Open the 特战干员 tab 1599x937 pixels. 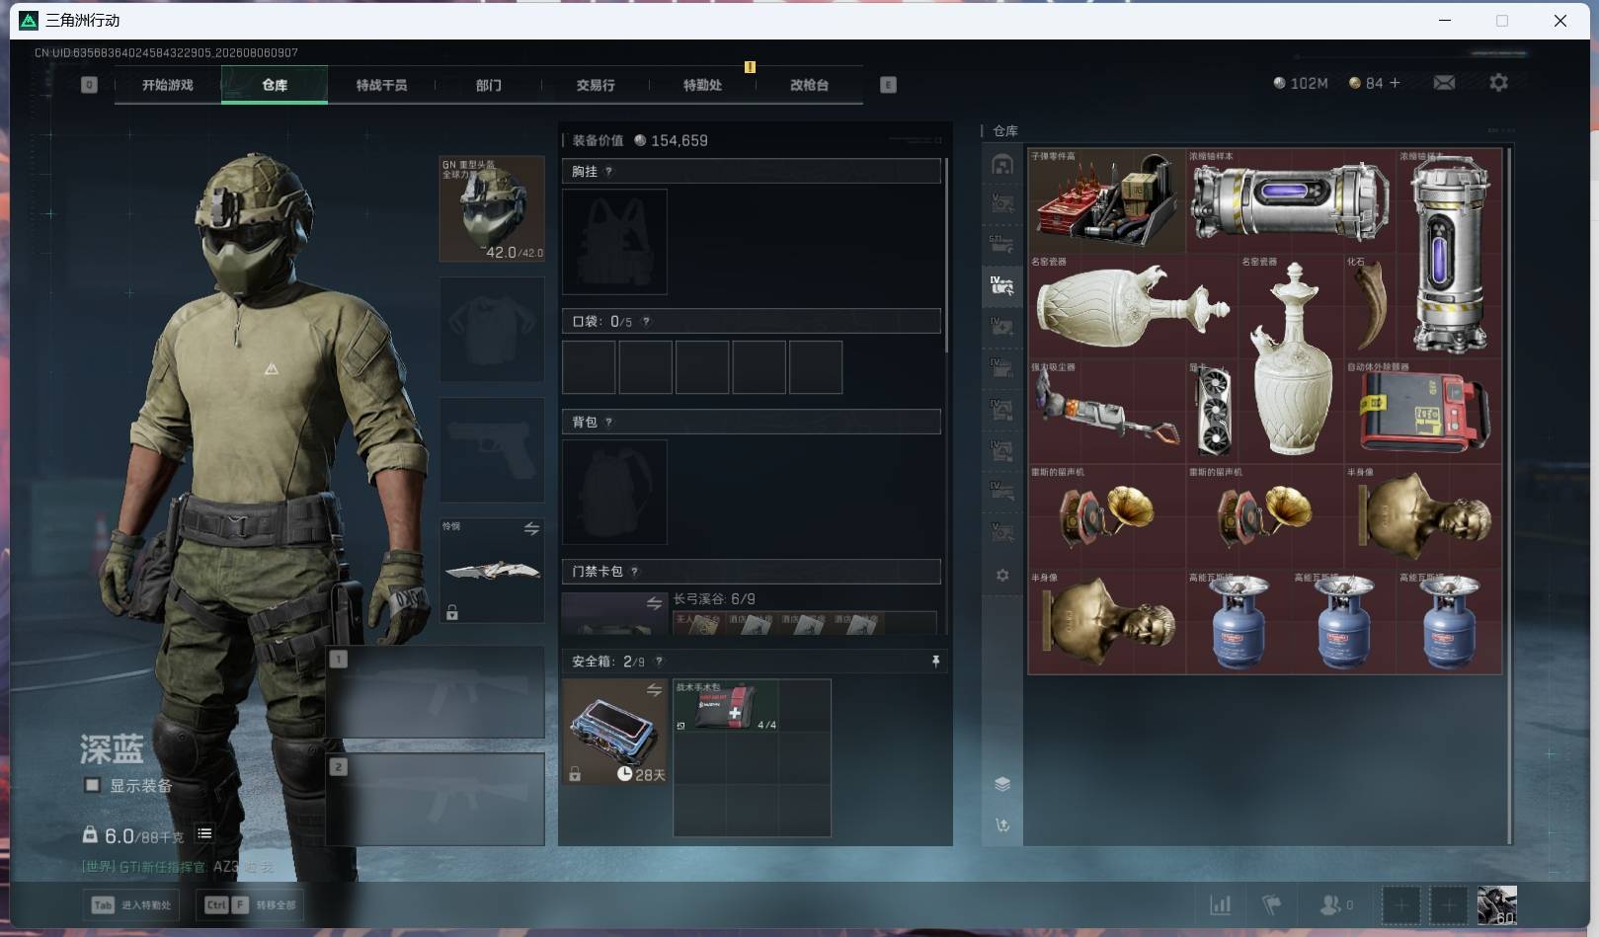(381, 85)
